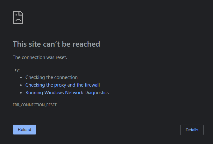The height and width of the screenshot is (144, 213).
Task: Click the bullet before the proxy link
Action: (x=21, y=85)
